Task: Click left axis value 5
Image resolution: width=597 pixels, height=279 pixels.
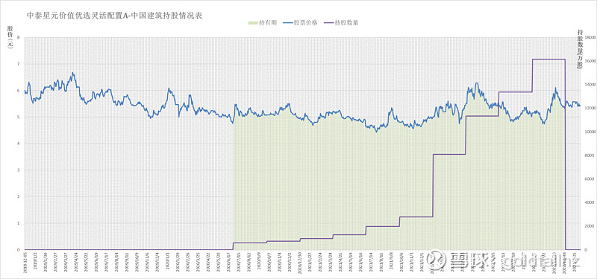Action: 18,118
